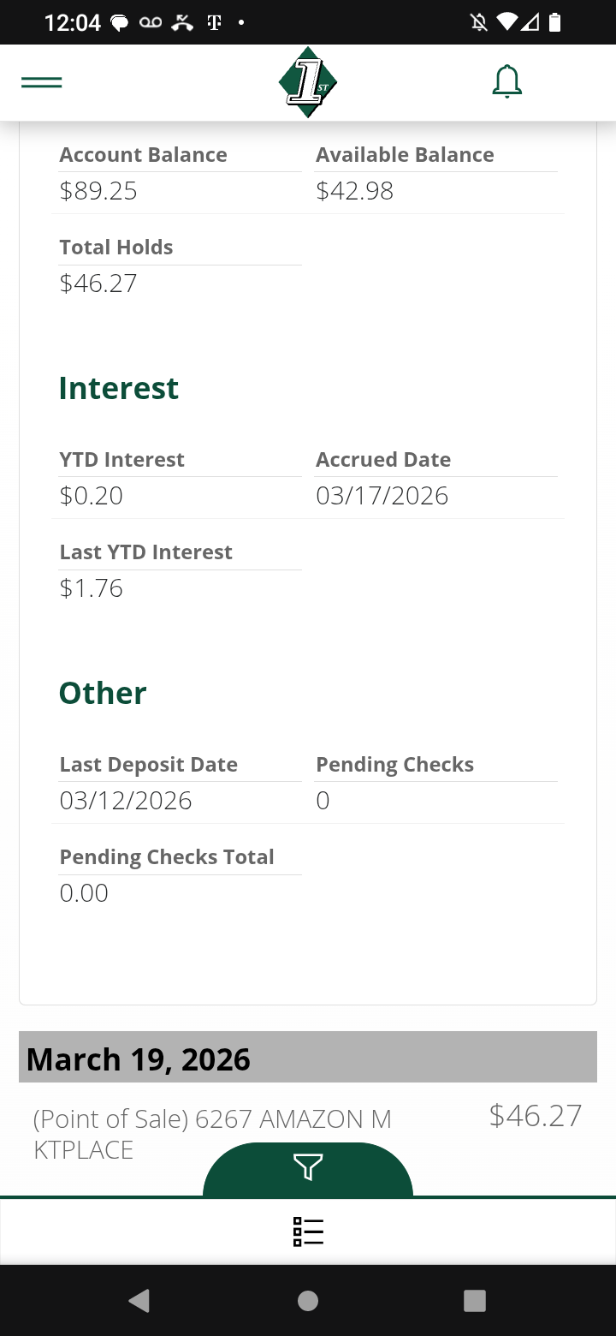Open recent apps with the square button
The image size is (616, 1336).
pos(475,1301)
